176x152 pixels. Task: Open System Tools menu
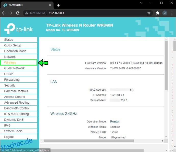(19, 131)
